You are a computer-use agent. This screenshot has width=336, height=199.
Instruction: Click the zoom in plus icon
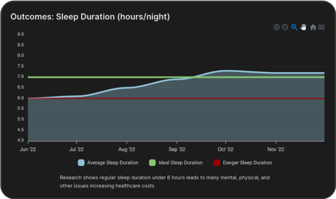277,27
